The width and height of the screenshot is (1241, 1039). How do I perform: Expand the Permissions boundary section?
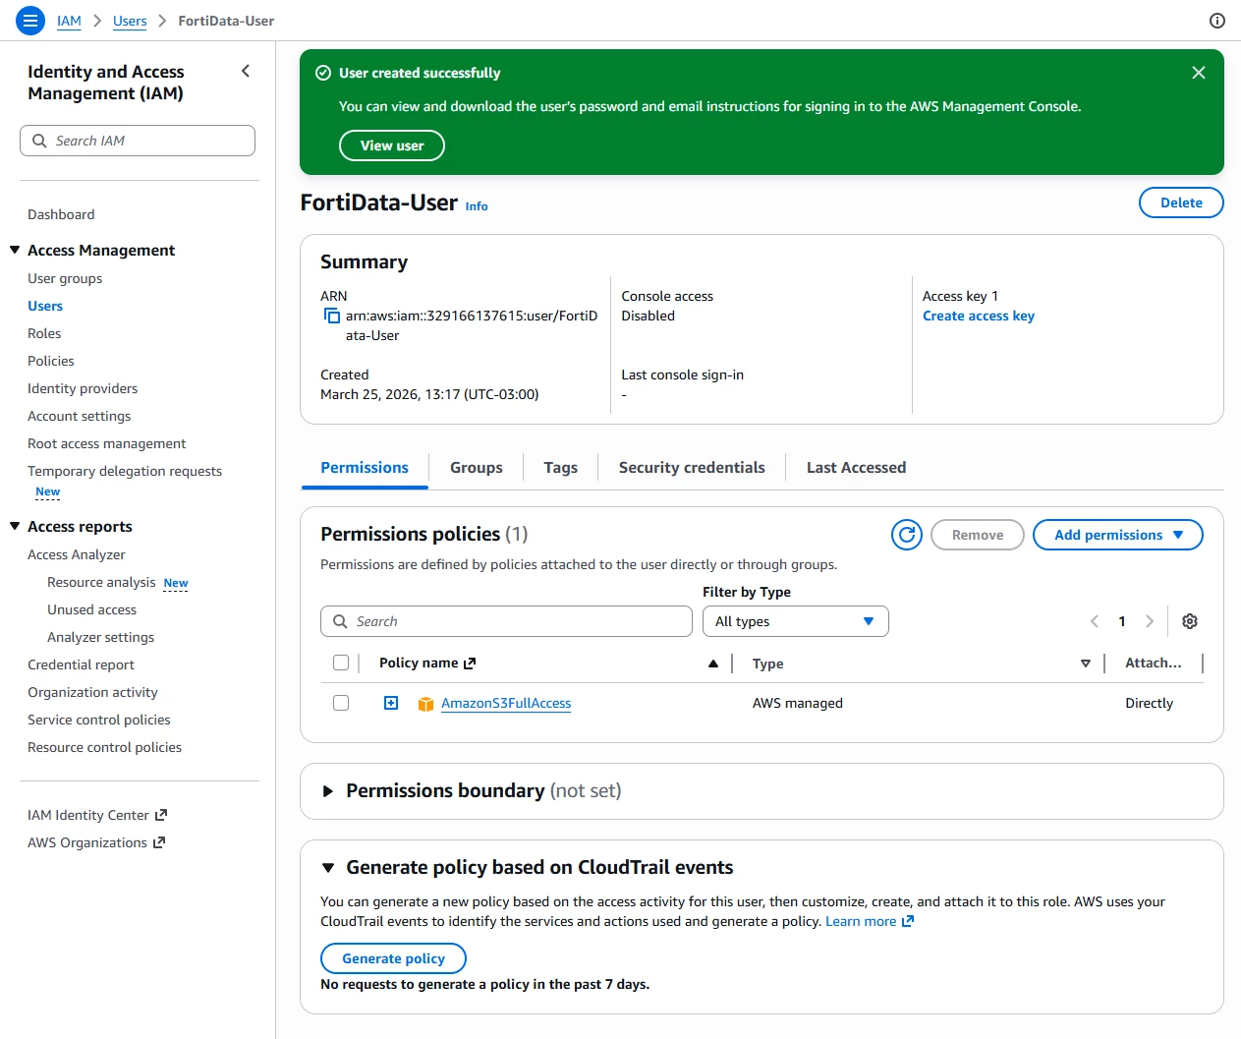pos(328,791)
